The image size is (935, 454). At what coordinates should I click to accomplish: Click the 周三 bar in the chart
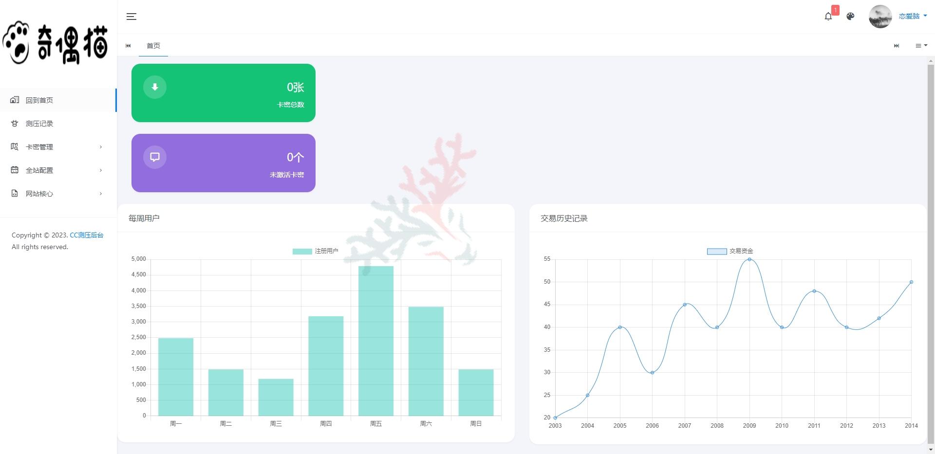pos(276,398)
